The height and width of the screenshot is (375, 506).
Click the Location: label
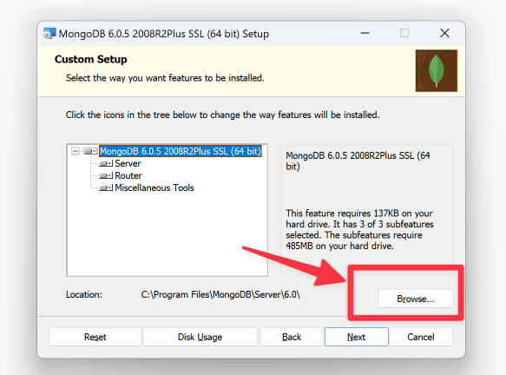tap(84, 294)
